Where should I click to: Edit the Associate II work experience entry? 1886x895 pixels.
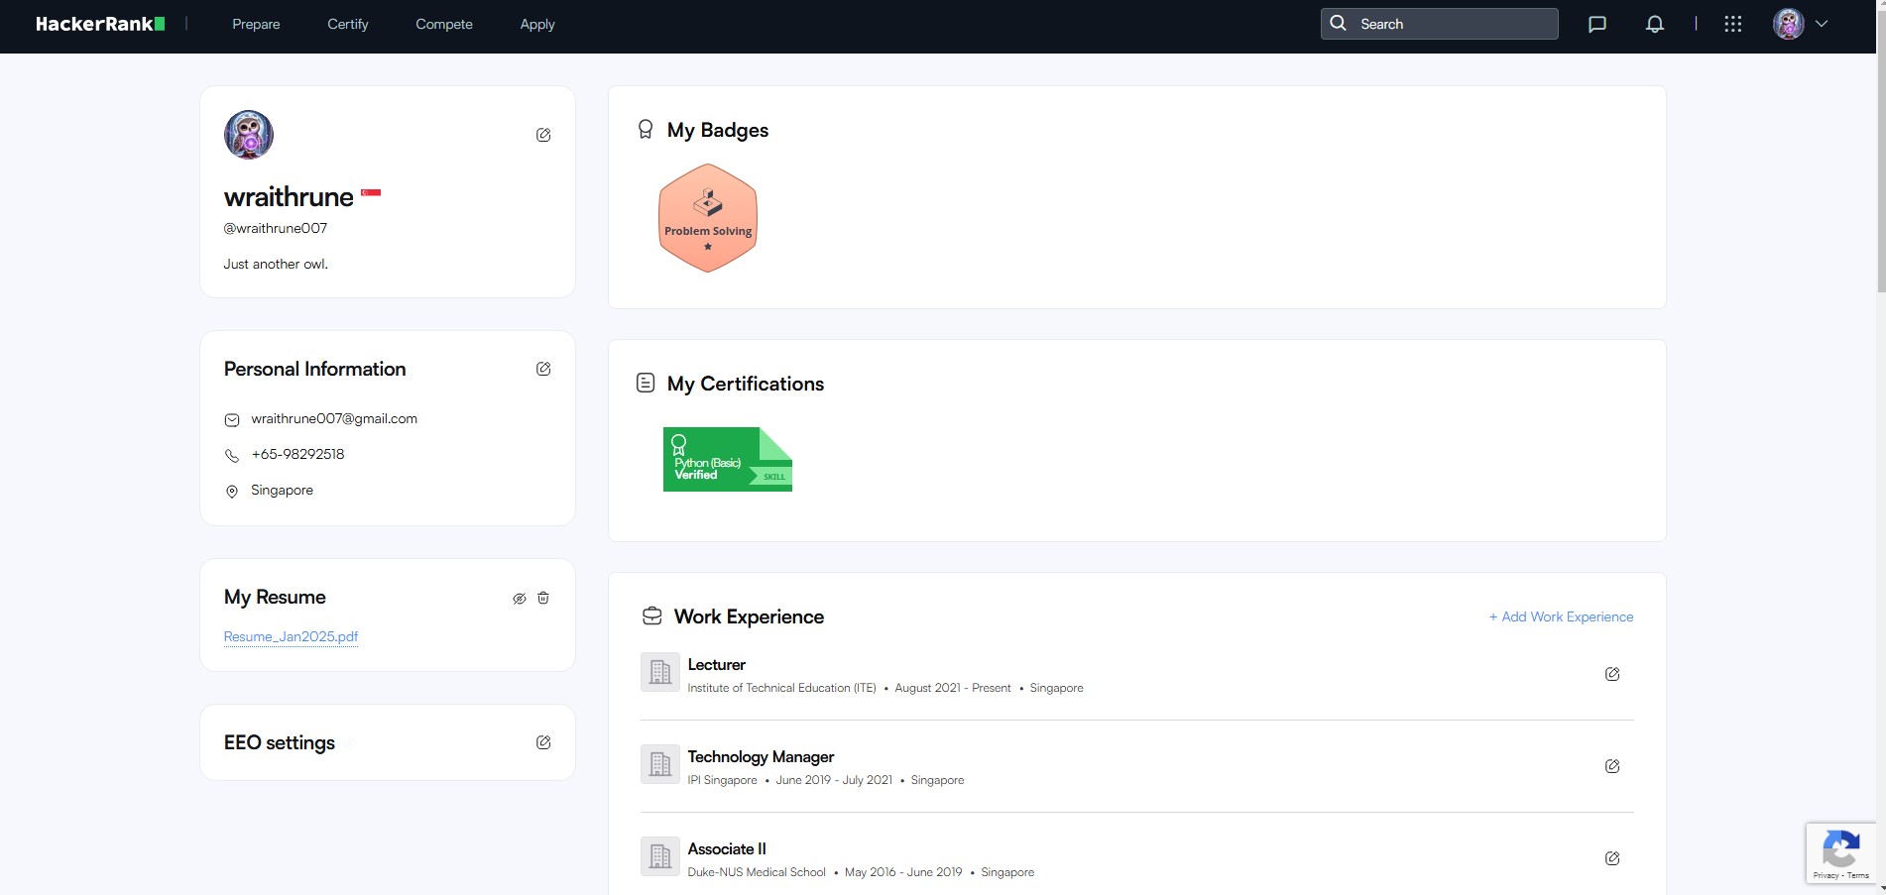[1612, 858]
